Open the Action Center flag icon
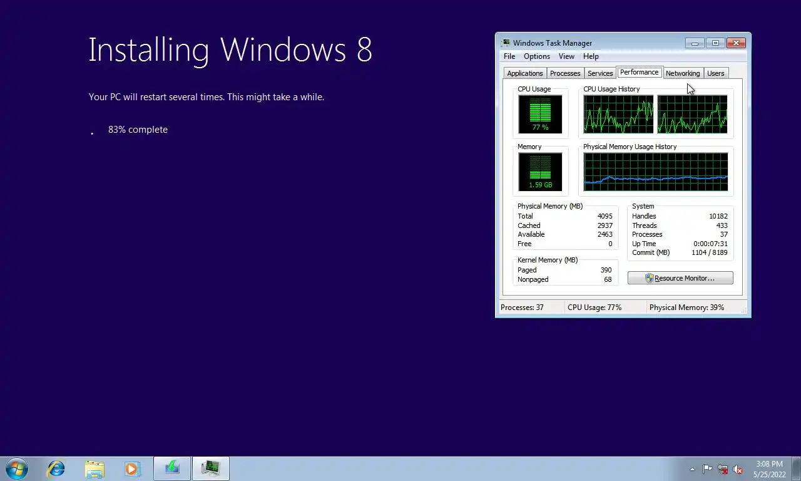This screenshot has width=801, height=481. [x=707, y=469]
